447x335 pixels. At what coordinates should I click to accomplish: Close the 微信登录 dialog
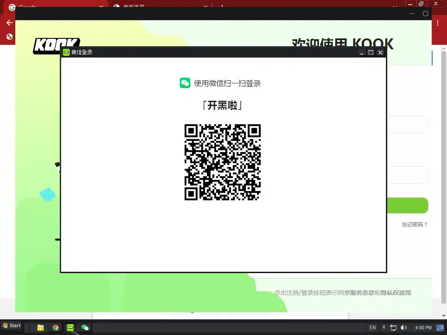(380, 52)
